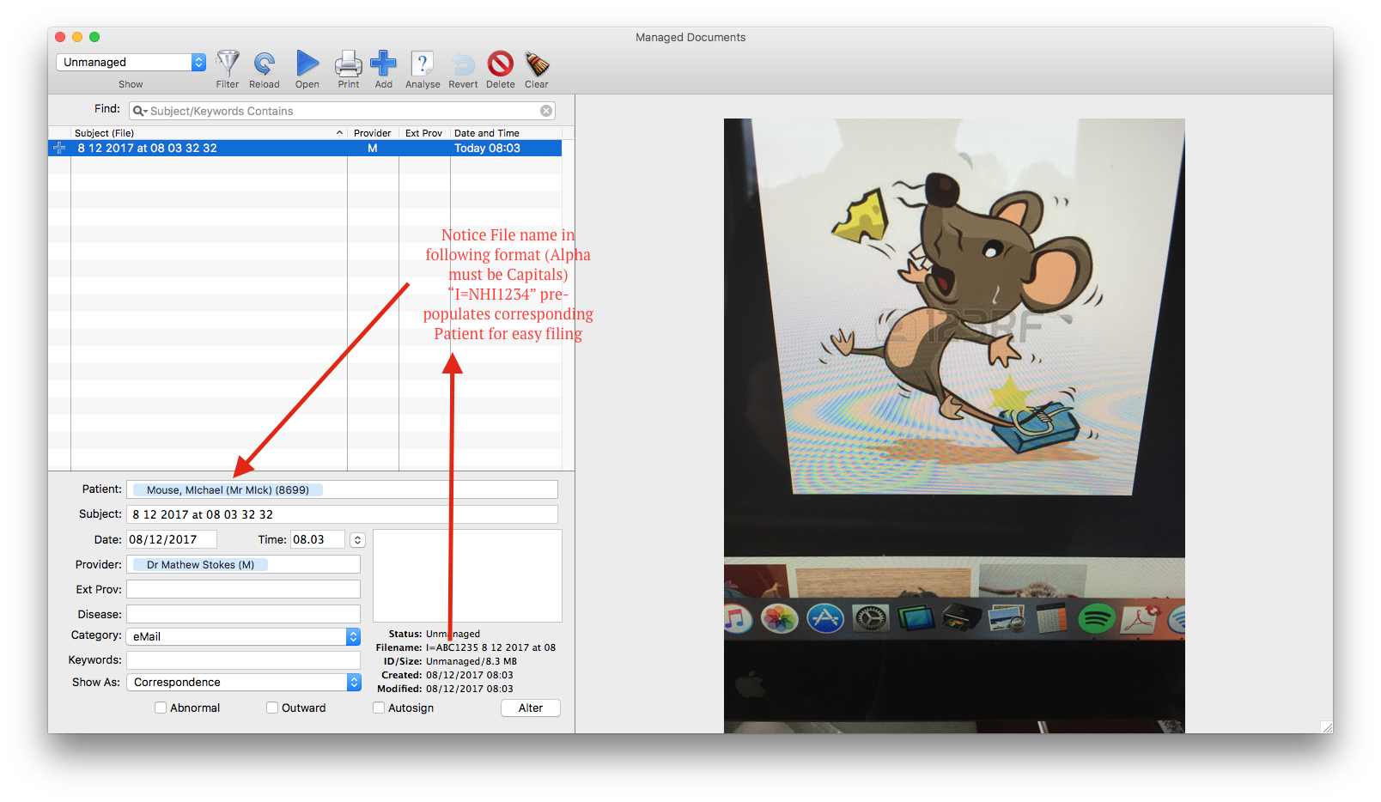1381x802 pixels.
Task: Select row 8 12 2017 at 08 03 32 32
Action: click(x=305, y=148)
